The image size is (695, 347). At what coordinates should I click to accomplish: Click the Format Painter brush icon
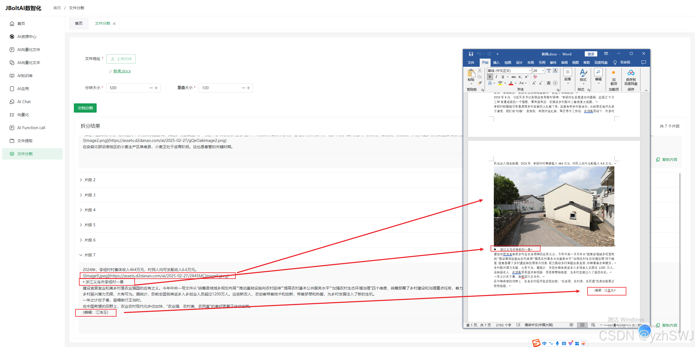[480, 83]
